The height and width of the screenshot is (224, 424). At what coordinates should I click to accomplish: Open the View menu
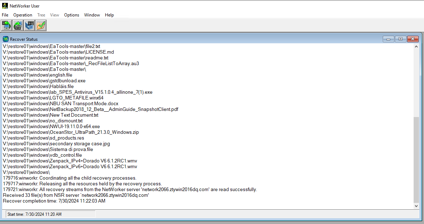point(55,15)
